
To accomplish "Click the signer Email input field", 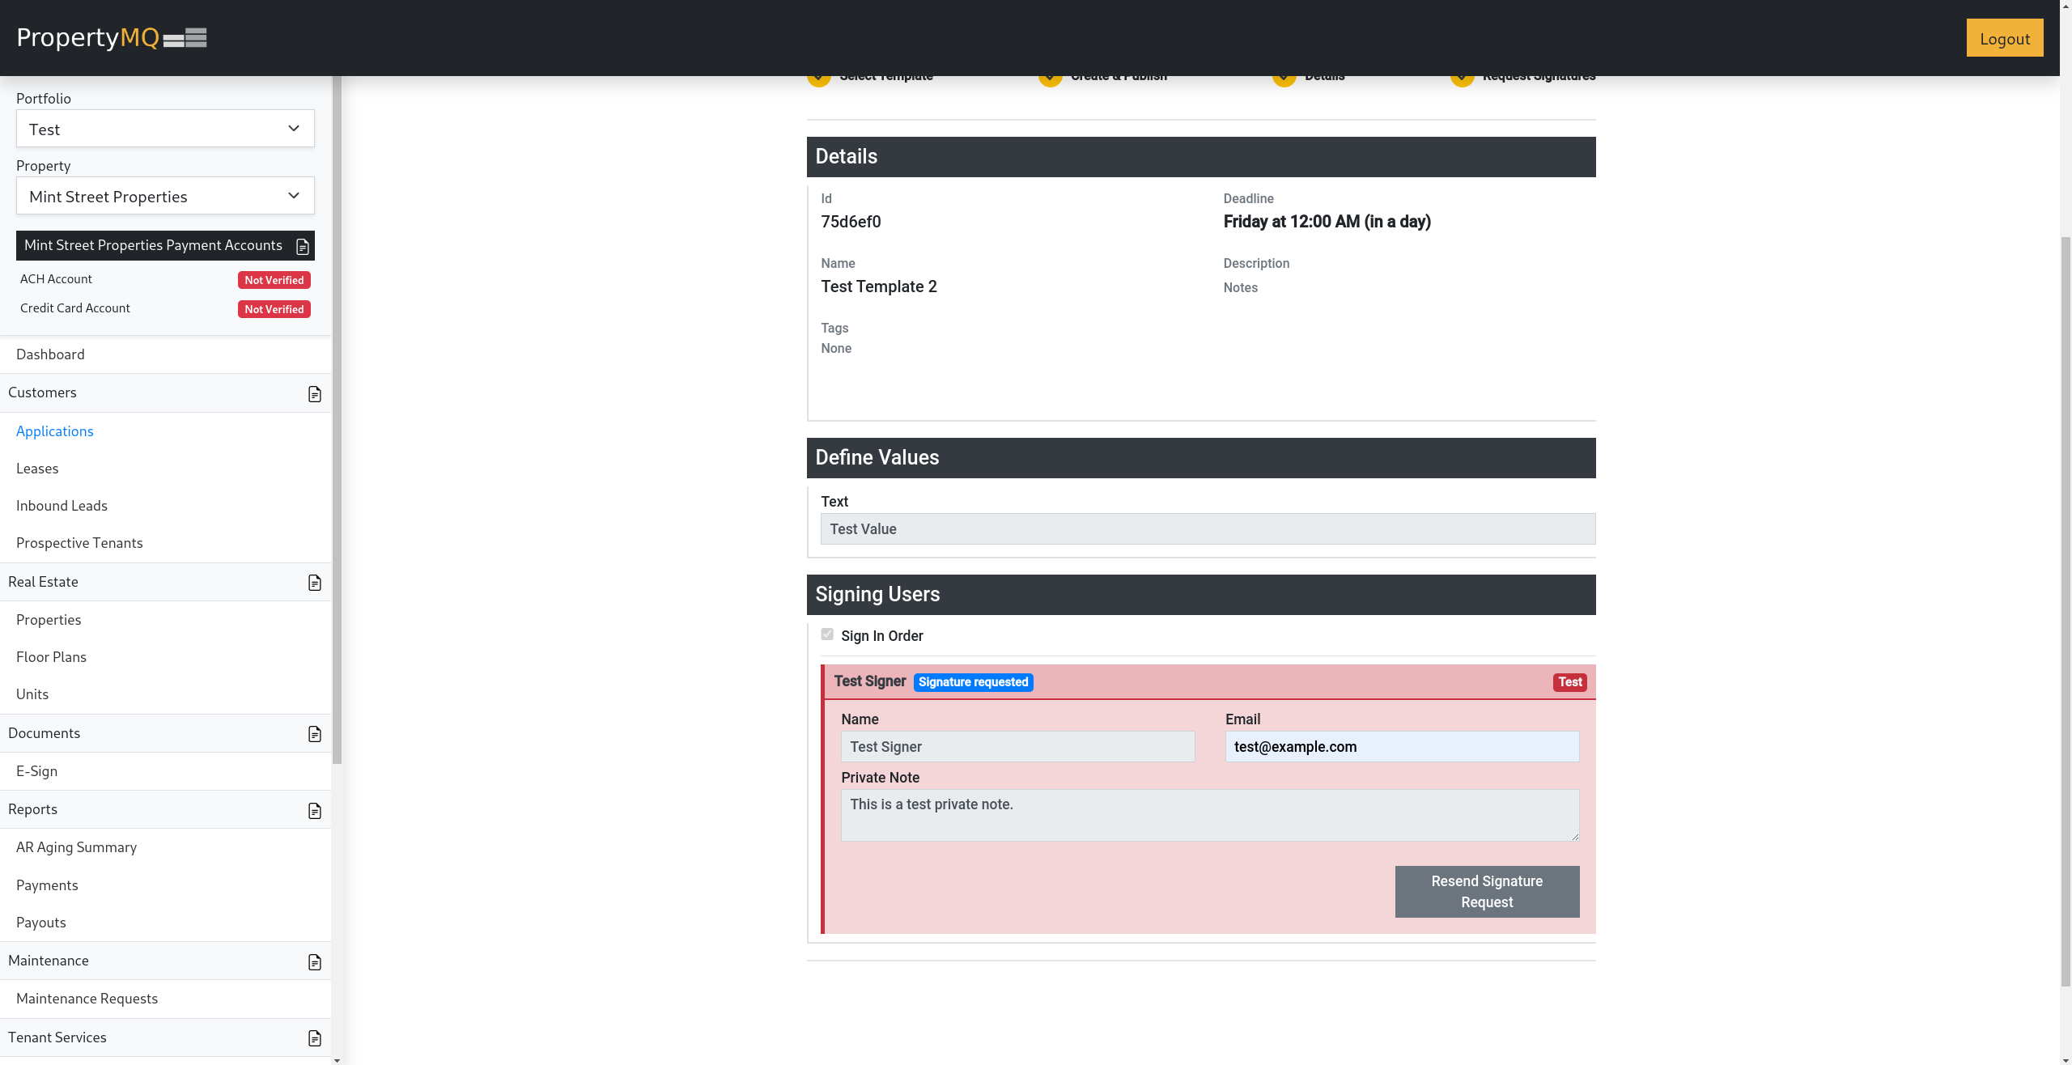I will (x=1401, y=746).
